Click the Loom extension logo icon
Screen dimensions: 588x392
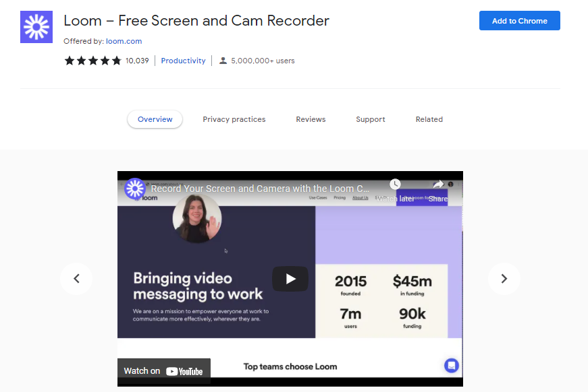[36, 27]
